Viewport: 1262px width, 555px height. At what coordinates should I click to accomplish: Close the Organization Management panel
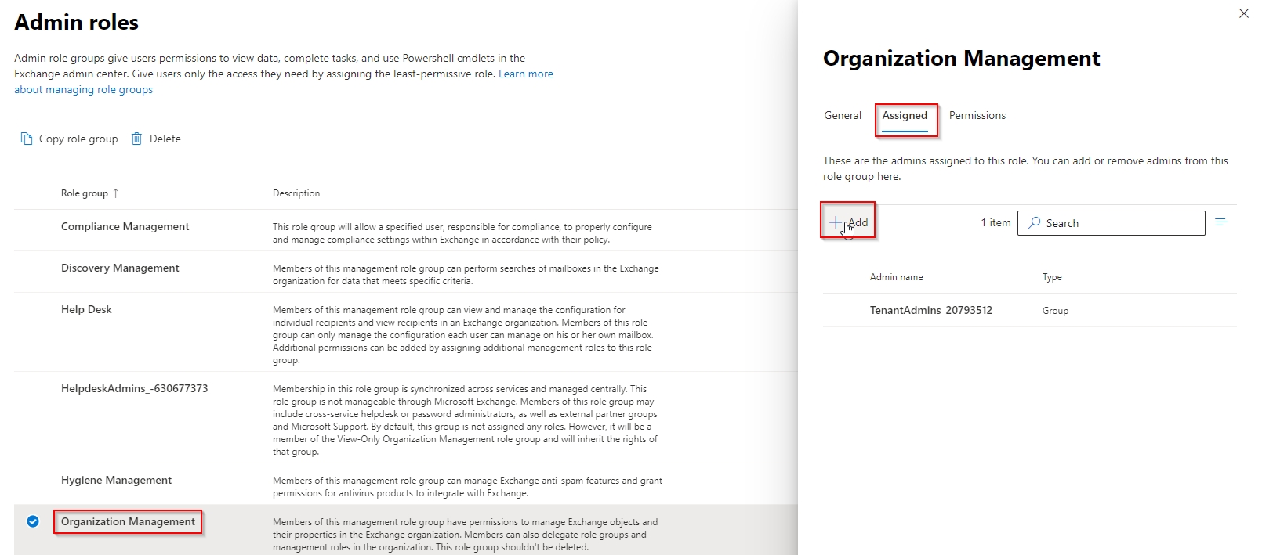coord(1243,13)
